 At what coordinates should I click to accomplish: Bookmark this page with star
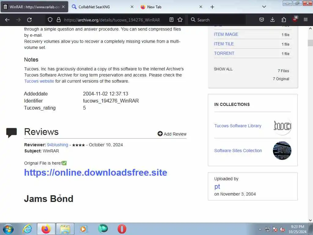pyautogui.click(x=180, y=20)
